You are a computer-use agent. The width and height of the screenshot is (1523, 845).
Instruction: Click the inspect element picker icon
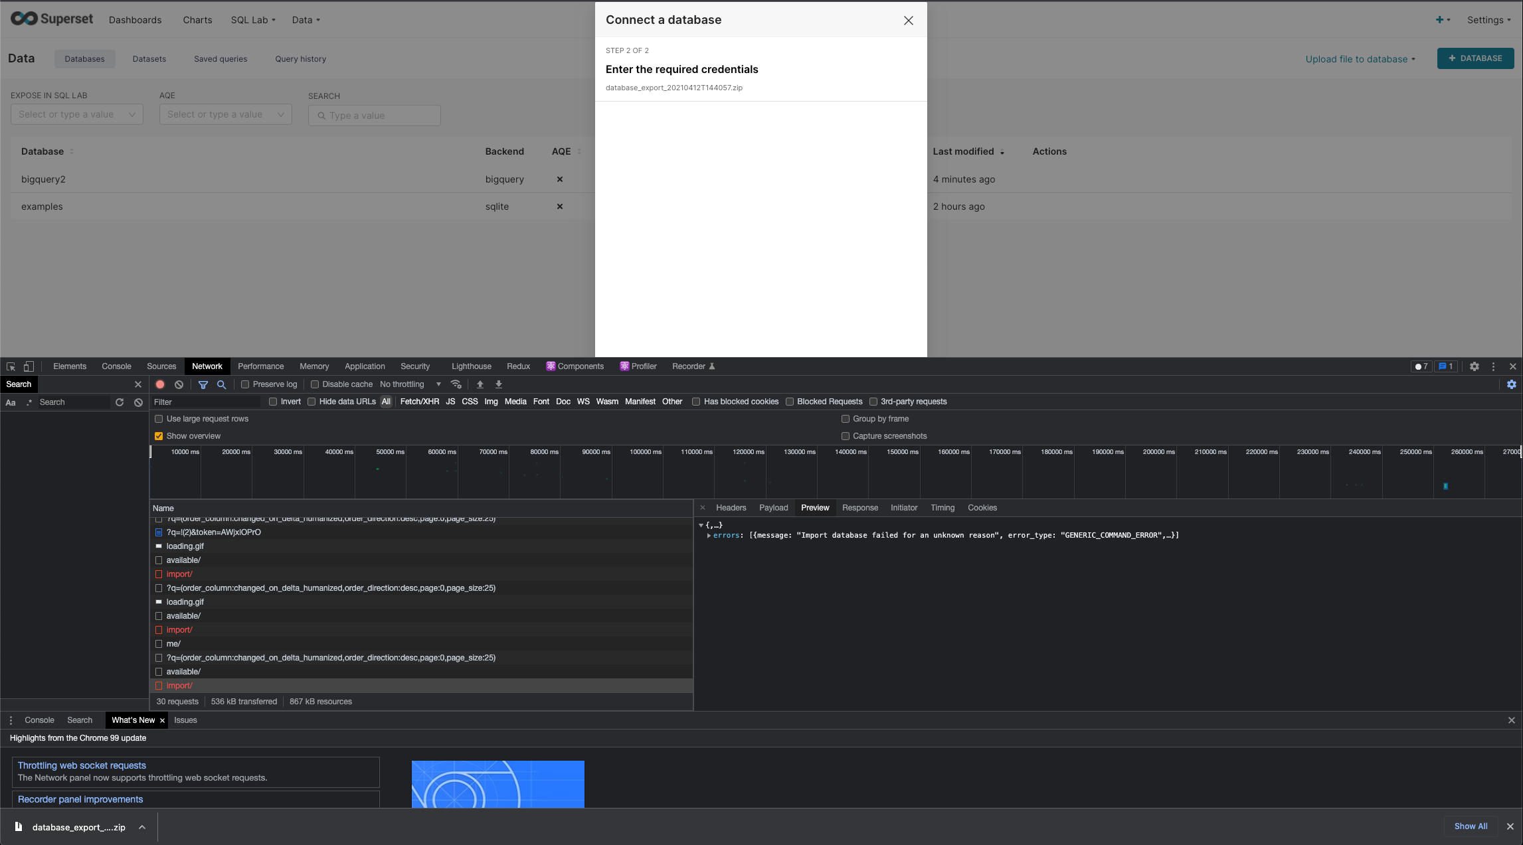pos(11,366)
